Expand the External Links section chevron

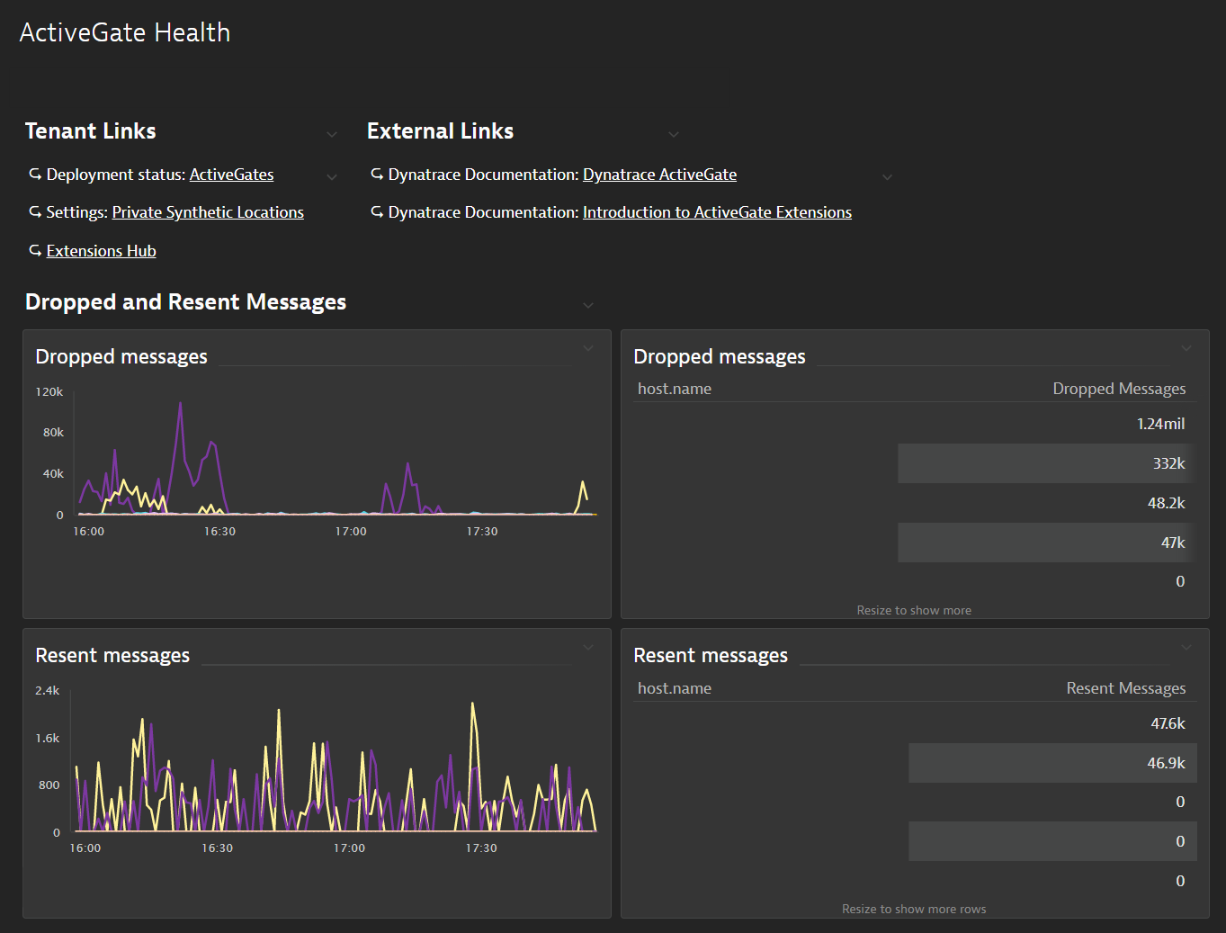[674, 134]
